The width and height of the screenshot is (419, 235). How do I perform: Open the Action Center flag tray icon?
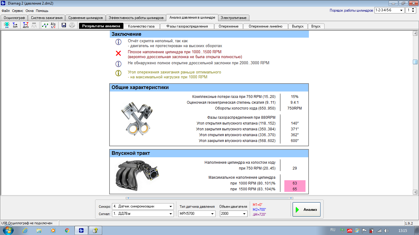tap(364, 230)
